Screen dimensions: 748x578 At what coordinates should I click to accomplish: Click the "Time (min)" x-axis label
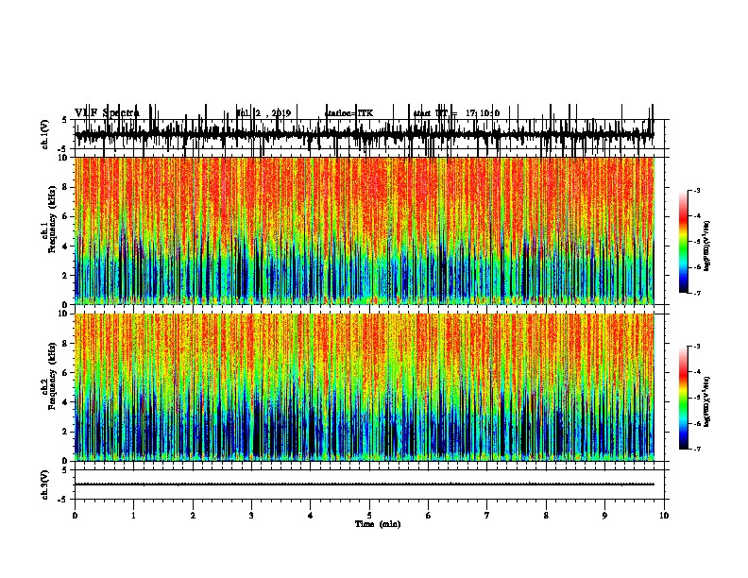378,524
